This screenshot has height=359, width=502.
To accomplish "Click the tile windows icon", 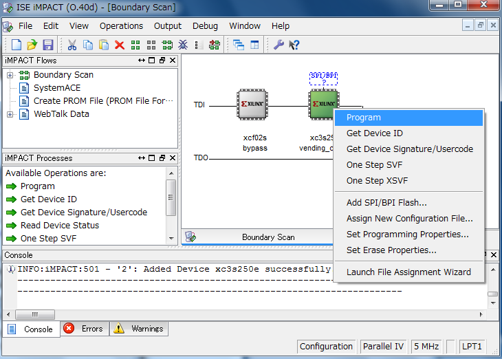I will pos(254,45).
